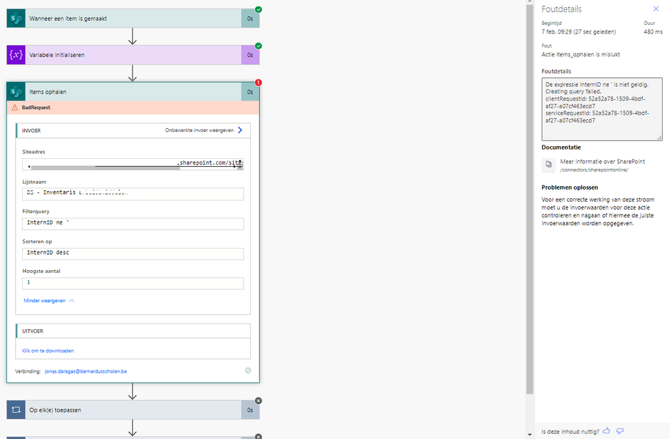Click the '0s' duration on 'Variabele initialiseren'
Image resolution: width=670 pixels, height=439 pixels.
250,55
